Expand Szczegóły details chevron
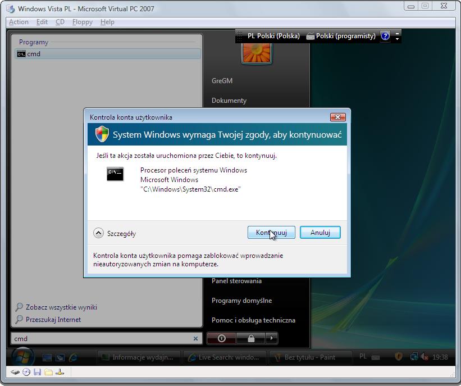461x386 pixels. [98, 233]
